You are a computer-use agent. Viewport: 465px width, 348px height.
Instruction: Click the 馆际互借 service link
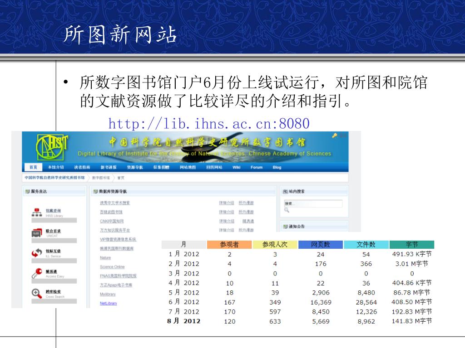point(53,251)
